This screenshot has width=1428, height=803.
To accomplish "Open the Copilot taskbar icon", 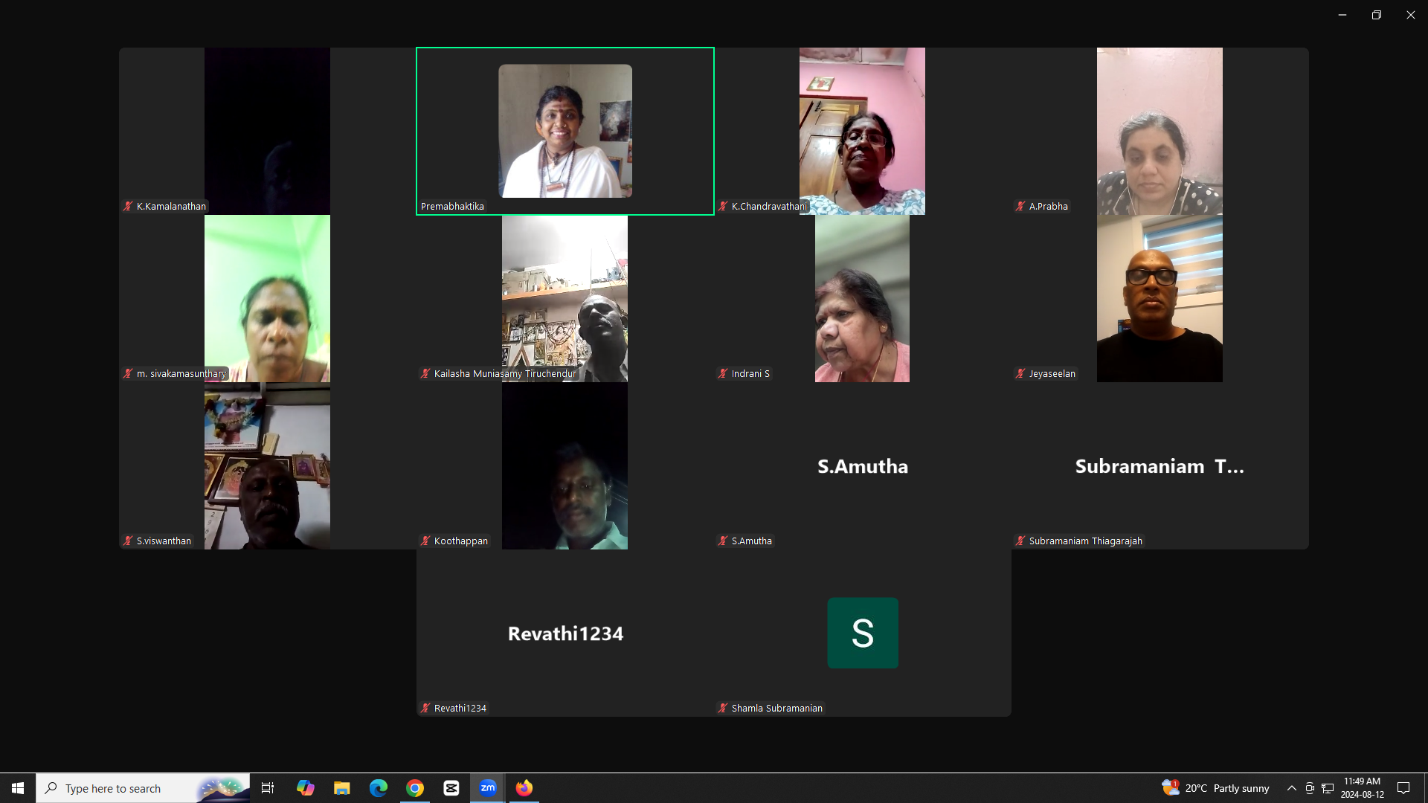I will click(x=306, y=788).
